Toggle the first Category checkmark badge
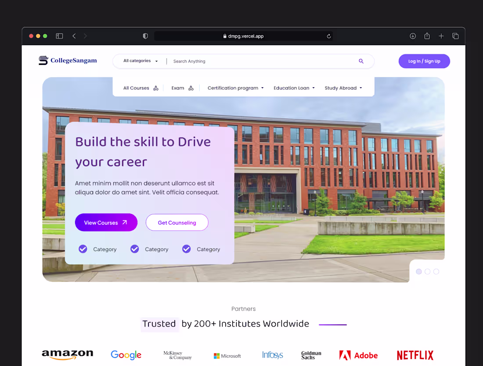Viewport: 483px width, 366px height. pos(83,249)
